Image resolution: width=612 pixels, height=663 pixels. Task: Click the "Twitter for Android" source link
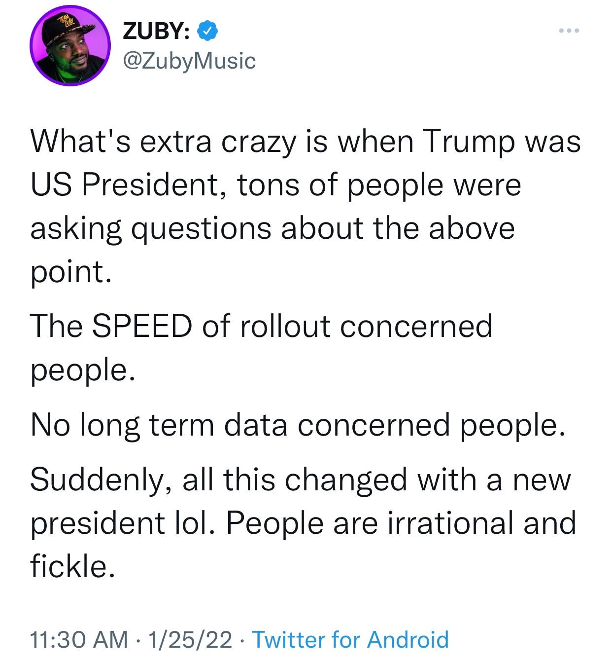click(x=350, y=639)
